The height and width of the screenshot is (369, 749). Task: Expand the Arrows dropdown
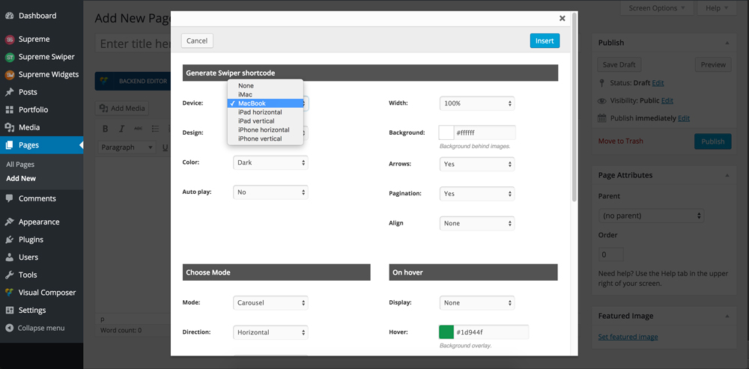477,164
